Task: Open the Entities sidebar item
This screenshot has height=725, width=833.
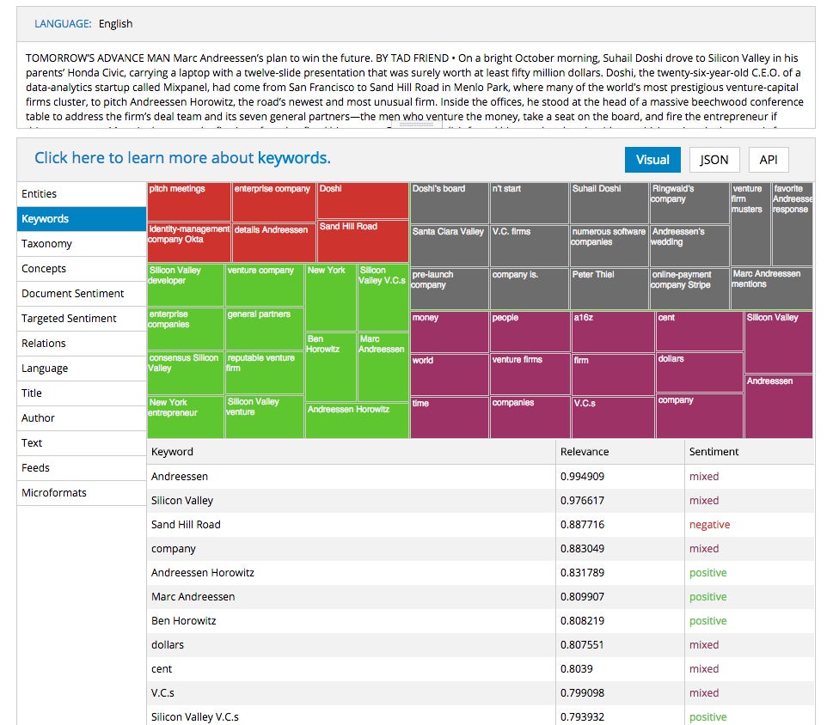Action: pyautogui.click(x=82, y=194)
